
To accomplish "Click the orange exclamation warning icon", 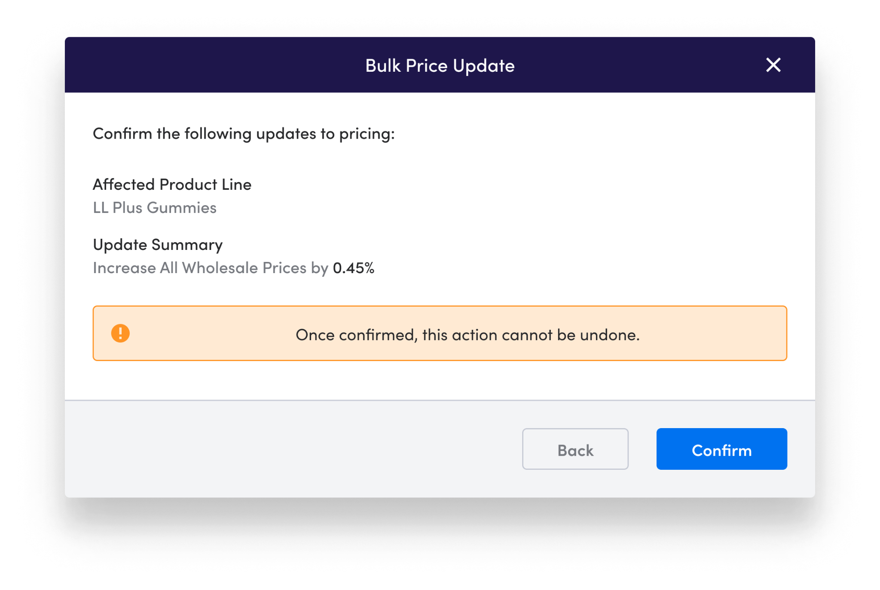I will pyautogui.click(x=120, y=333).
